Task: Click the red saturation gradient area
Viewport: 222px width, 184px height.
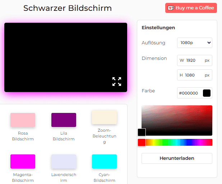Action: (177, 121)
